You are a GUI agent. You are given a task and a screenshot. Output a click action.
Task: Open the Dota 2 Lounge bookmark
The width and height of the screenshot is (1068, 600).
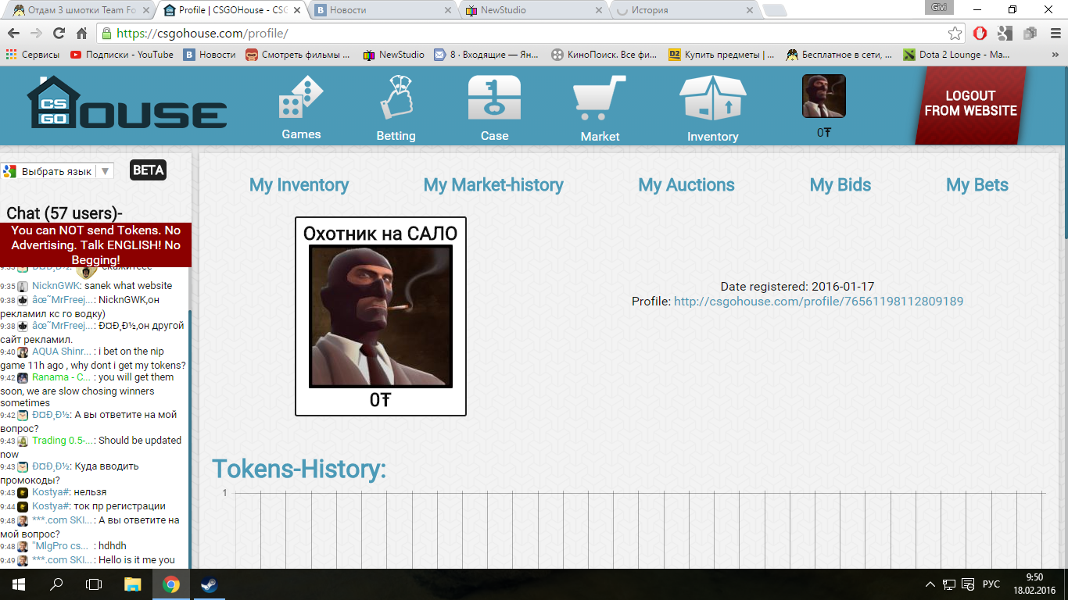(956, 55)
